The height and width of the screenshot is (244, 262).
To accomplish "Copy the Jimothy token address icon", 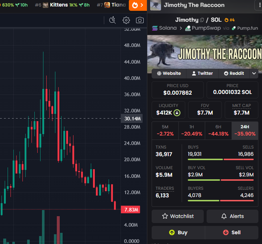I will coord(202,20).
